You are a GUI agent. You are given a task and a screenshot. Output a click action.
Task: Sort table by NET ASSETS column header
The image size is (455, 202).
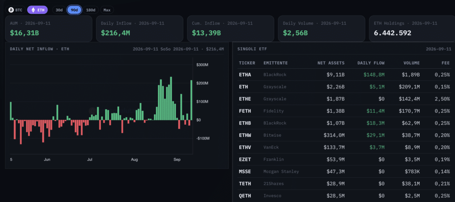coord(331,63)
